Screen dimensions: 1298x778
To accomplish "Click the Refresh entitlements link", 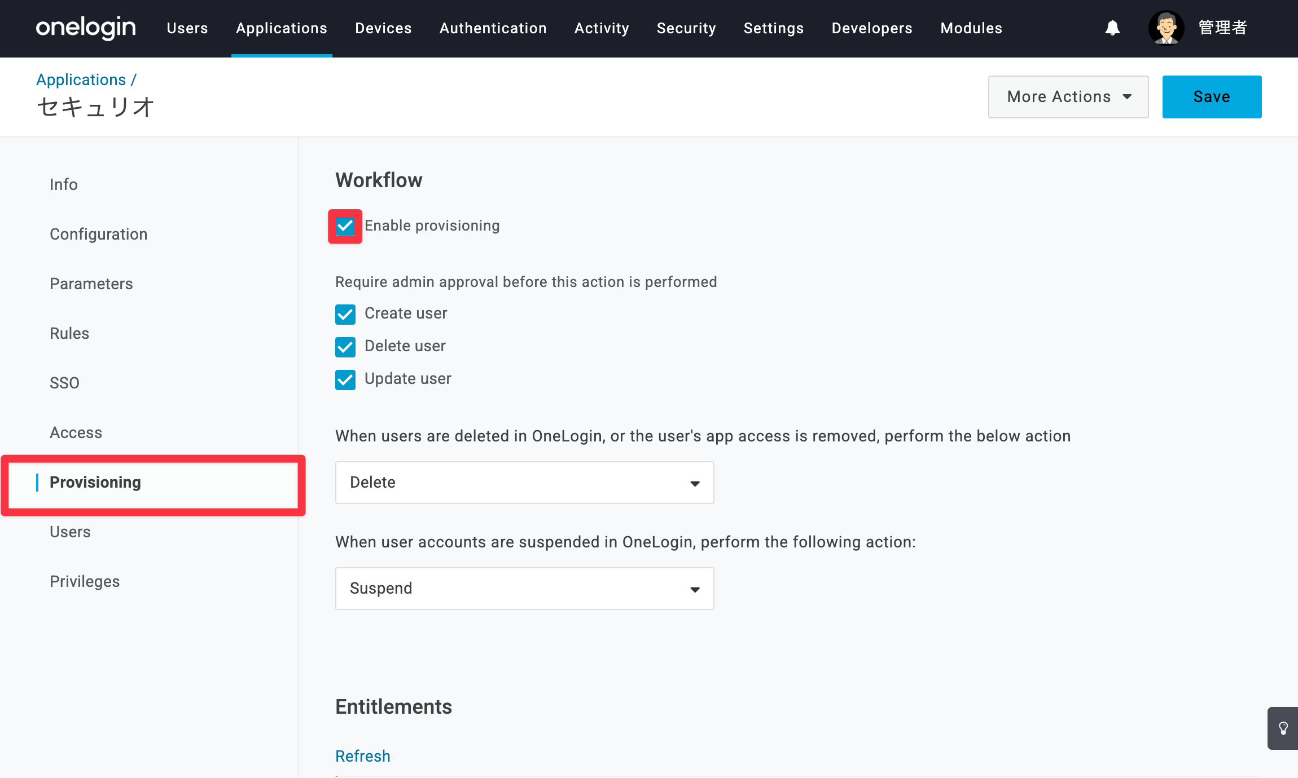I will 363,756.
